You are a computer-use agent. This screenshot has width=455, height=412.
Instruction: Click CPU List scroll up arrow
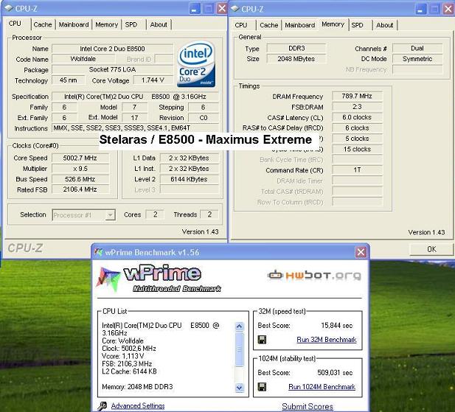coord(240,327)
